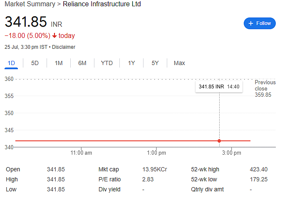Click the −18.00 (5.00%) change text
The height and width of the screenshot is (198, 297).
(x=27, y=36)
